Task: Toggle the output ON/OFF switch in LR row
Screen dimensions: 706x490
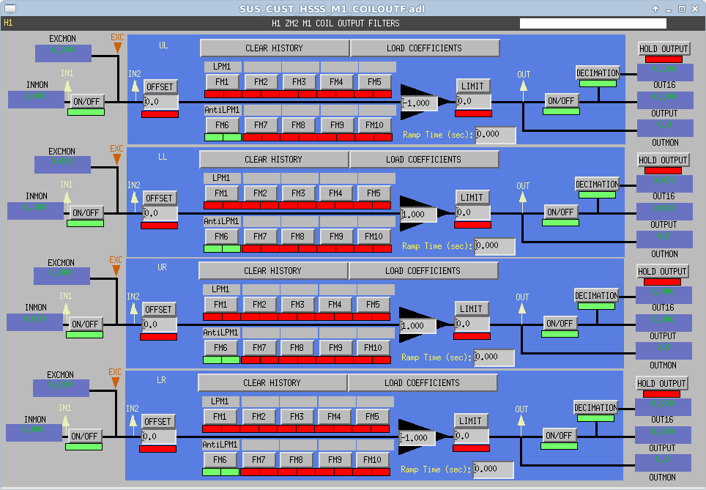Action: tap(558, 435)
